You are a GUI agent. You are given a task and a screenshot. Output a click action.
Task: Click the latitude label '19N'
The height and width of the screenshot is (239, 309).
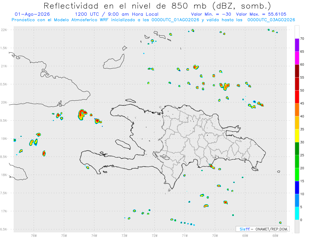click(4, 139)
